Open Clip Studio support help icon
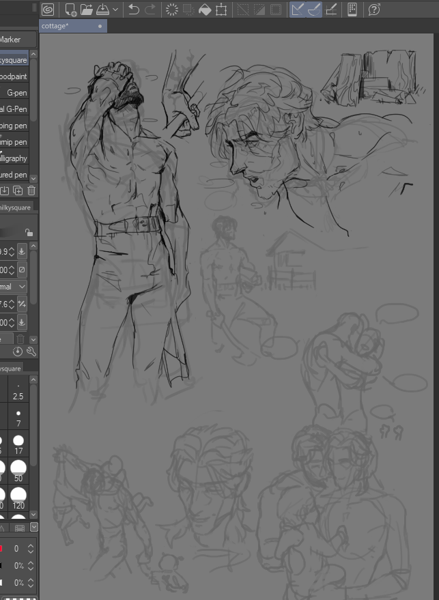Image resolution: width=439 pixels, height=600 pixels. (x=374, y=10)
